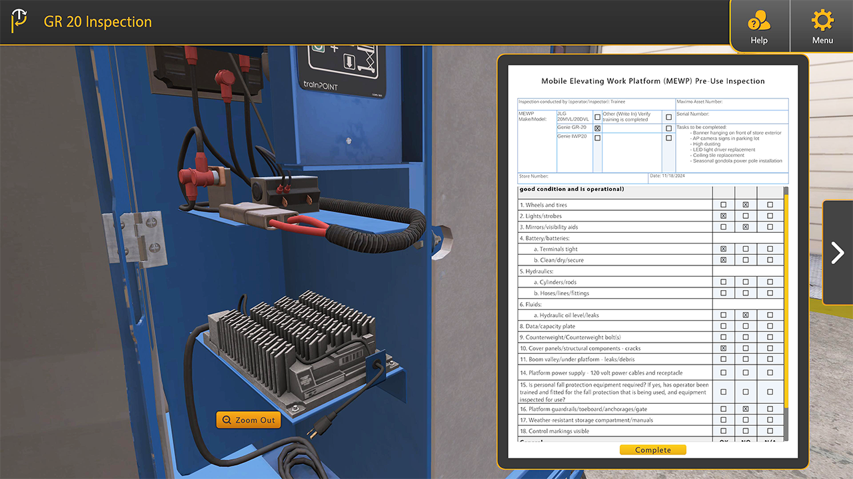Mark Hoses/lines/fittings as OK
The height and width of the screenshot is (479, 853).
tap(724, 293)
